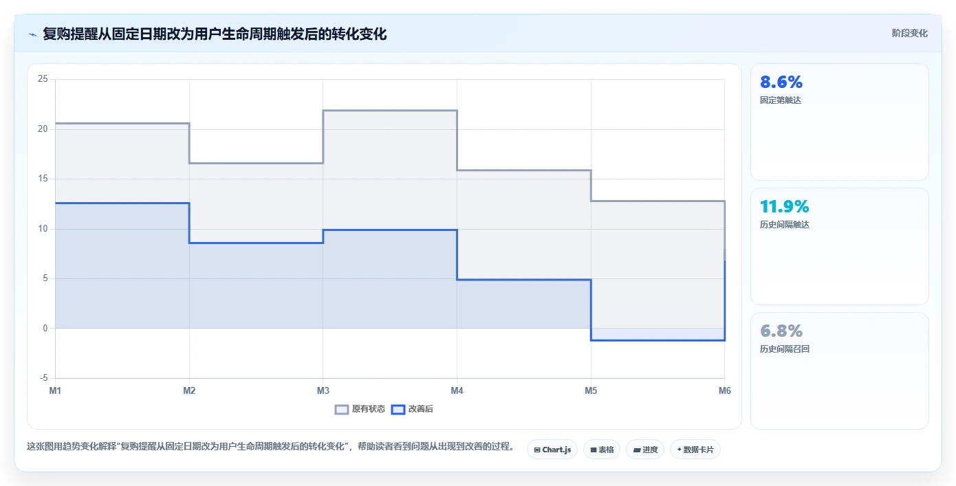The width and height of the screenshot is (956, 486).
Task: Click the gray 原有状态 legend swatch
Action: pos(342,409)
